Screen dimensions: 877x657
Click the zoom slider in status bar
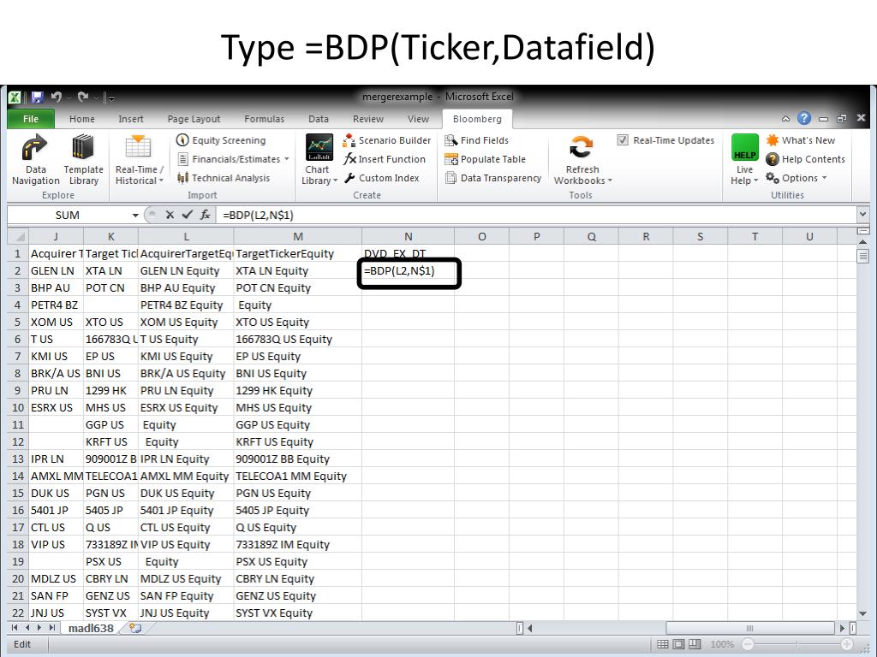(x=797, y=644)
